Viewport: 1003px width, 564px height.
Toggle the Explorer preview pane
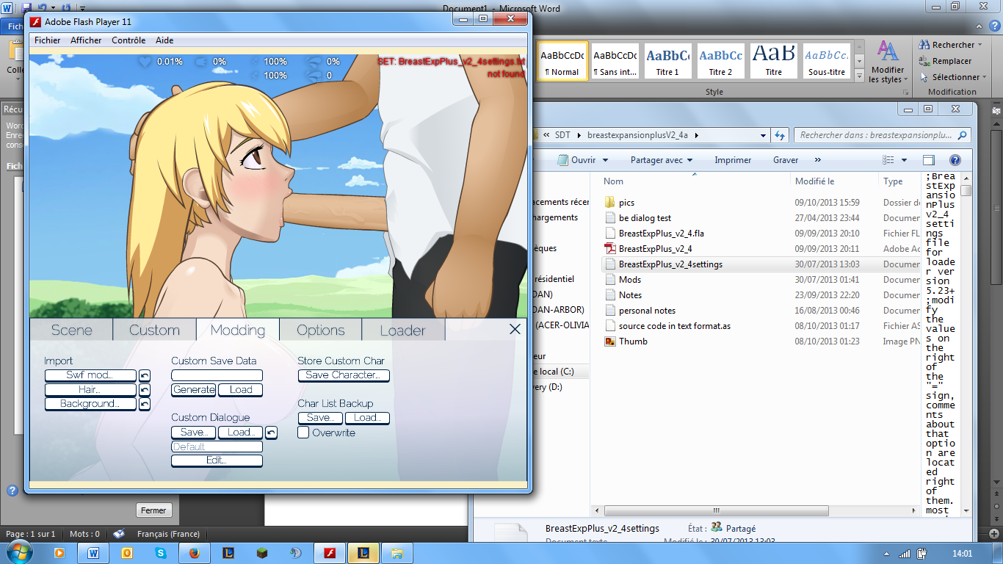[x=929, y=160]
